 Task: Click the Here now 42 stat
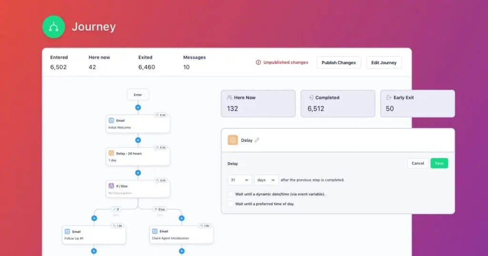tap(99, 62)
